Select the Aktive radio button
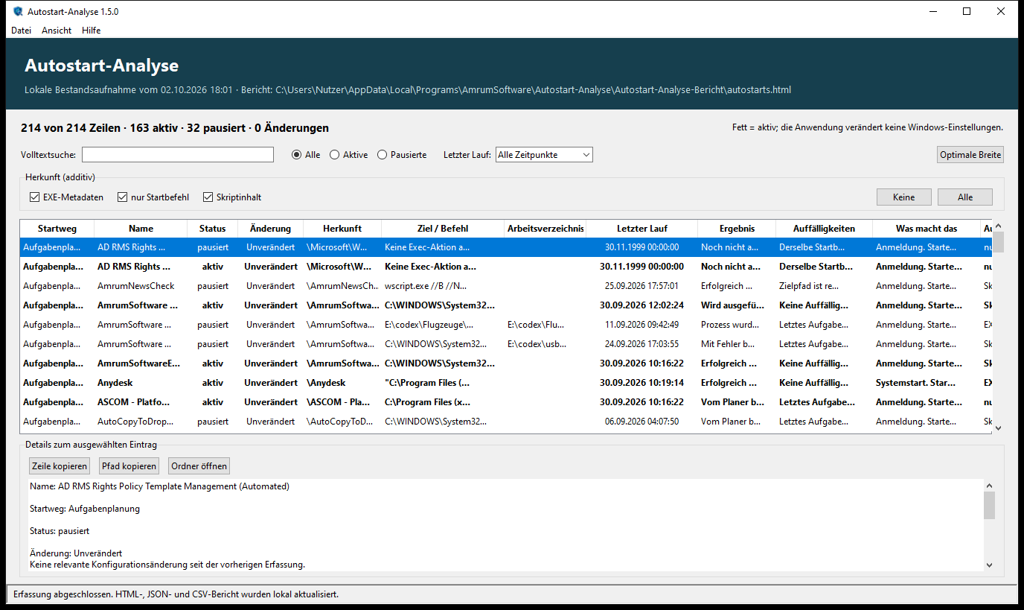 click(348, 155)
